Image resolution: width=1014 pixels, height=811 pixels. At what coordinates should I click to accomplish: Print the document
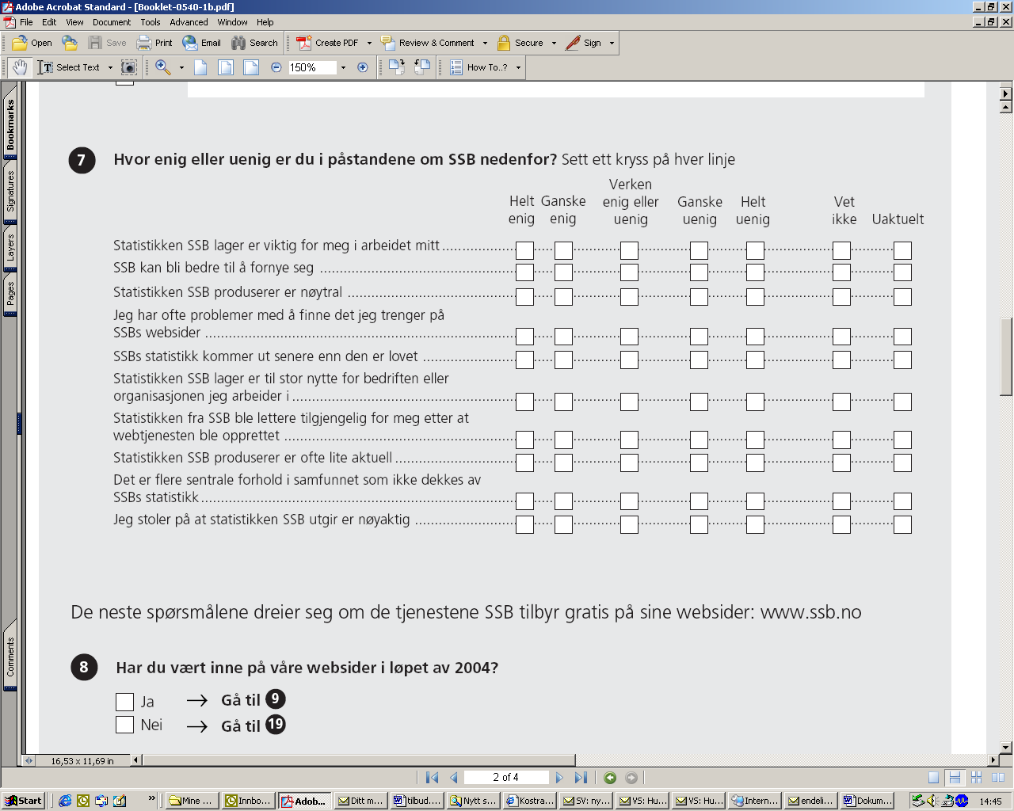154,43
